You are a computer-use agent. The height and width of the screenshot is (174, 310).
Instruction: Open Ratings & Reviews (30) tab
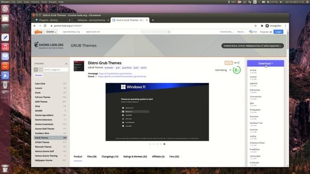135,157
